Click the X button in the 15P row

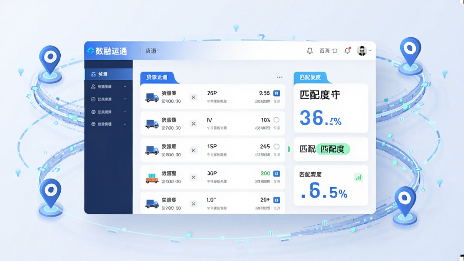point(193,150)
